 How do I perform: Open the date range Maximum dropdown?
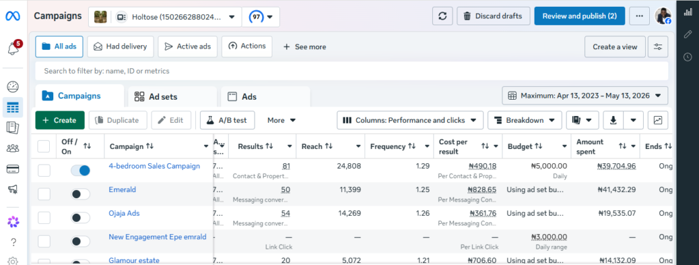pos(585,96)
